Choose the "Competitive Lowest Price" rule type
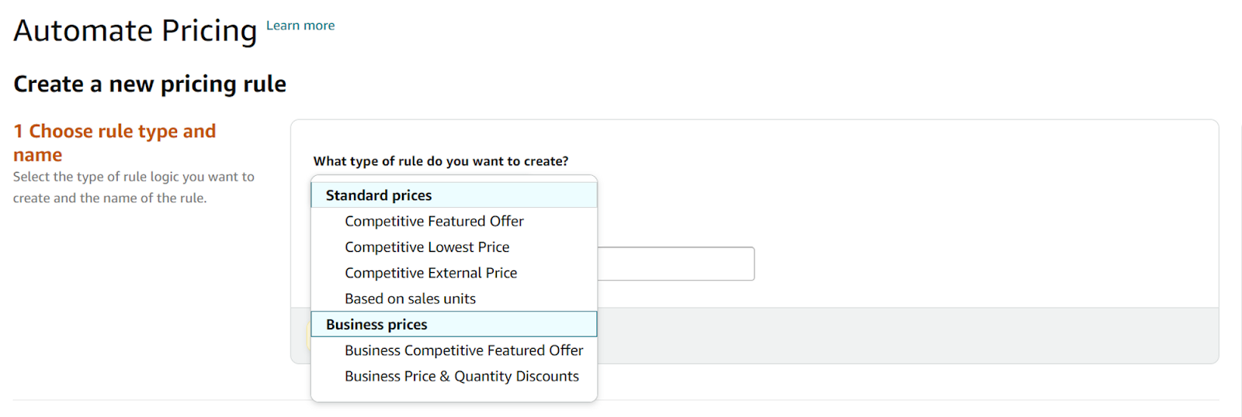1242x417 pixels. tap(427, 247)
